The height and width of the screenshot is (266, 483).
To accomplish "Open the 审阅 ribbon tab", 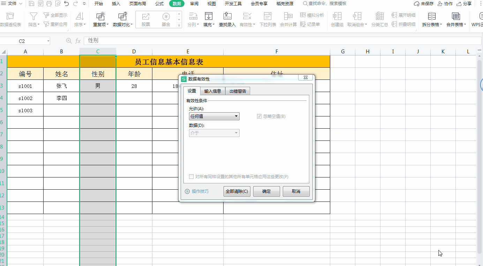I will tap(194, 4).
